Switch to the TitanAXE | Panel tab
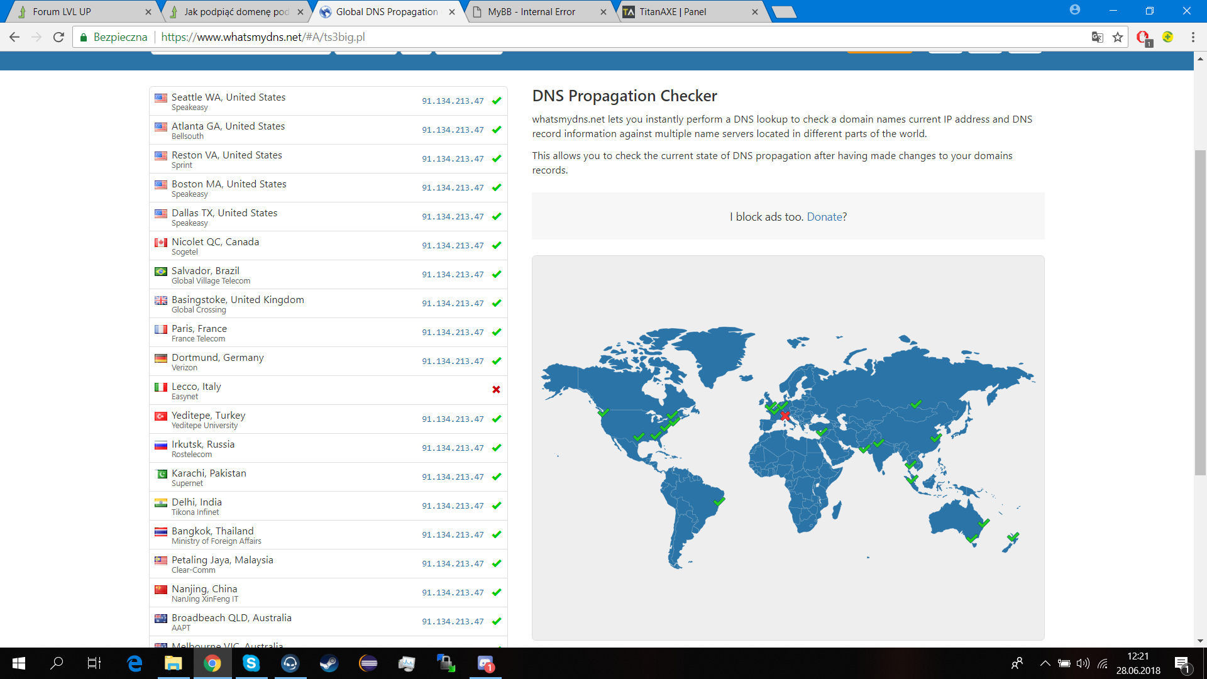Screen dimensions: 1207x679 tap(673, 11)
